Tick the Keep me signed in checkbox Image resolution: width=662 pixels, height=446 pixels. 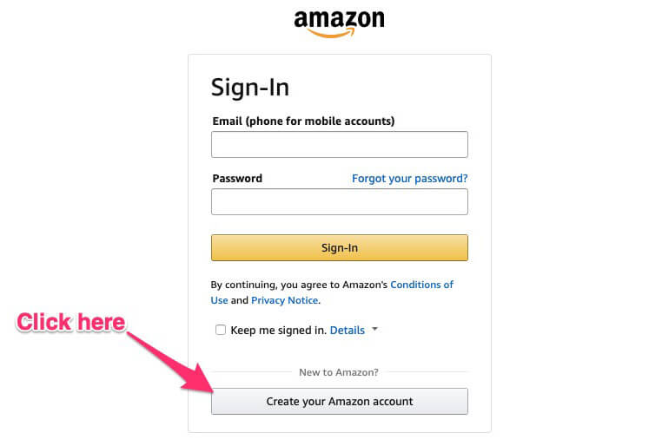[x=221, y=330]
